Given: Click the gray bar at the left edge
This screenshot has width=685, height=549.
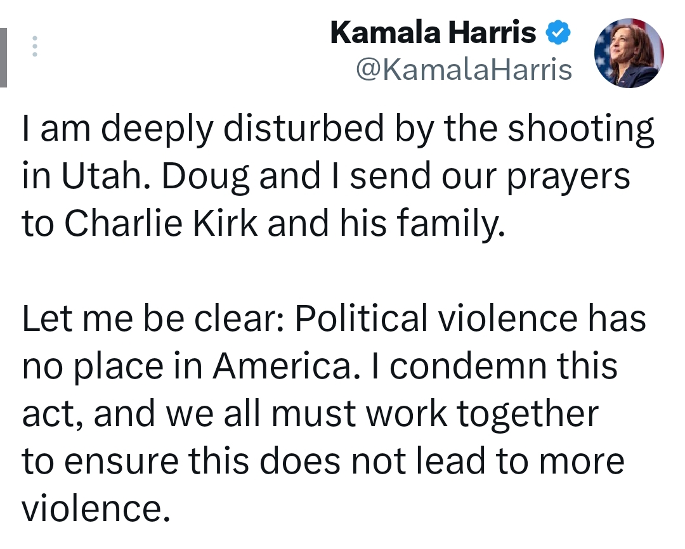Looking at the screenshot, I should pyautogui.click(x=4, y=58).
